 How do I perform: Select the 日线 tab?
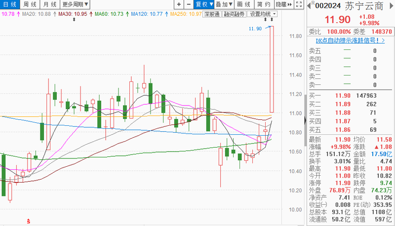point(9,4)
